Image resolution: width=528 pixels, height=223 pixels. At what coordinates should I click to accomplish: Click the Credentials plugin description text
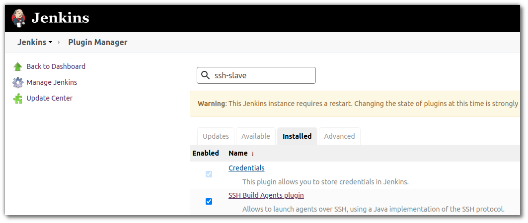[325, 182]
